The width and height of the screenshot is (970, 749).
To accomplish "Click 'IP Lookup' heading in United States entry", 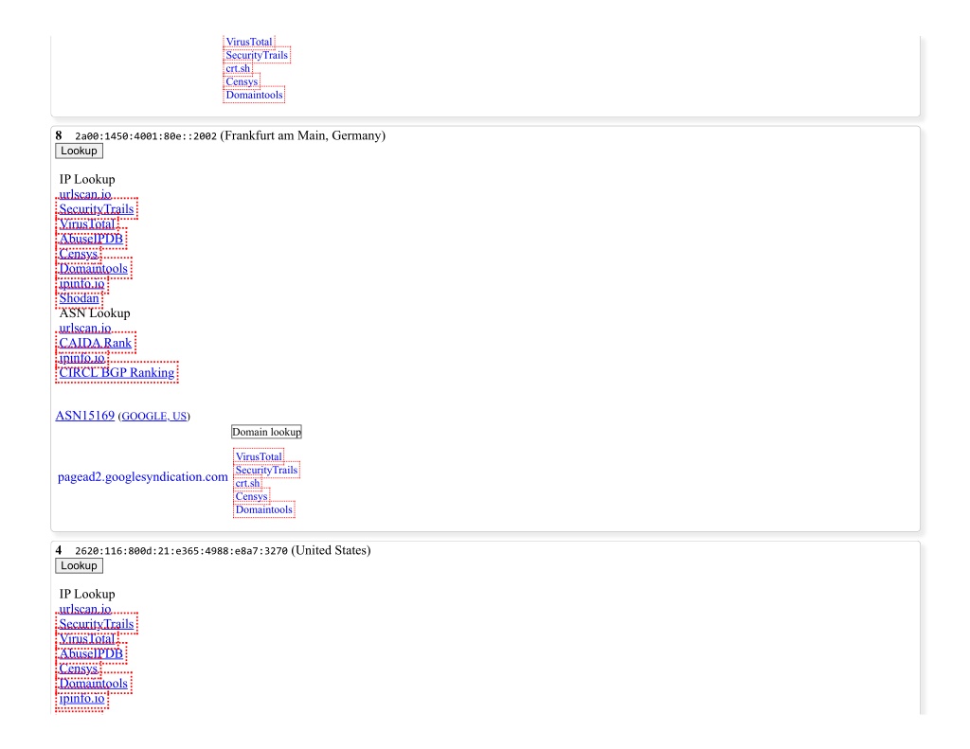I will 87,595.
